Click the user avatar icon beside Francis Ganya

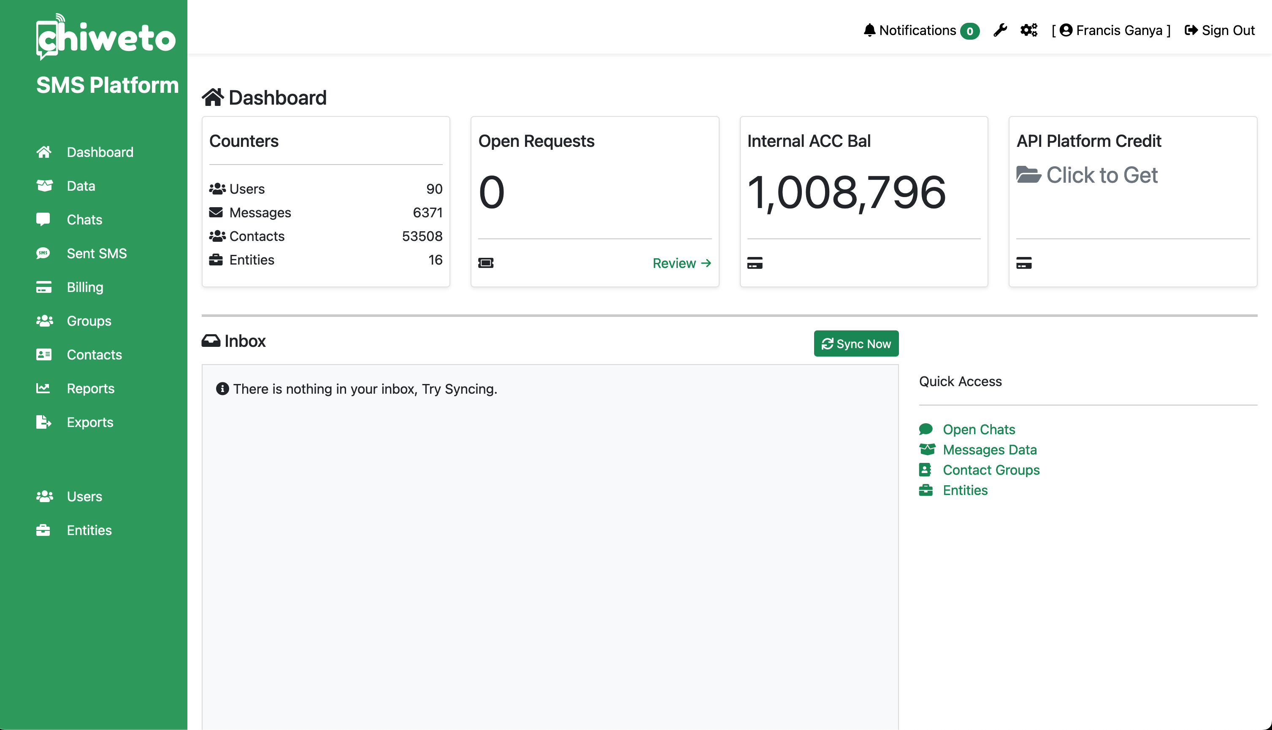[1066, 30]
